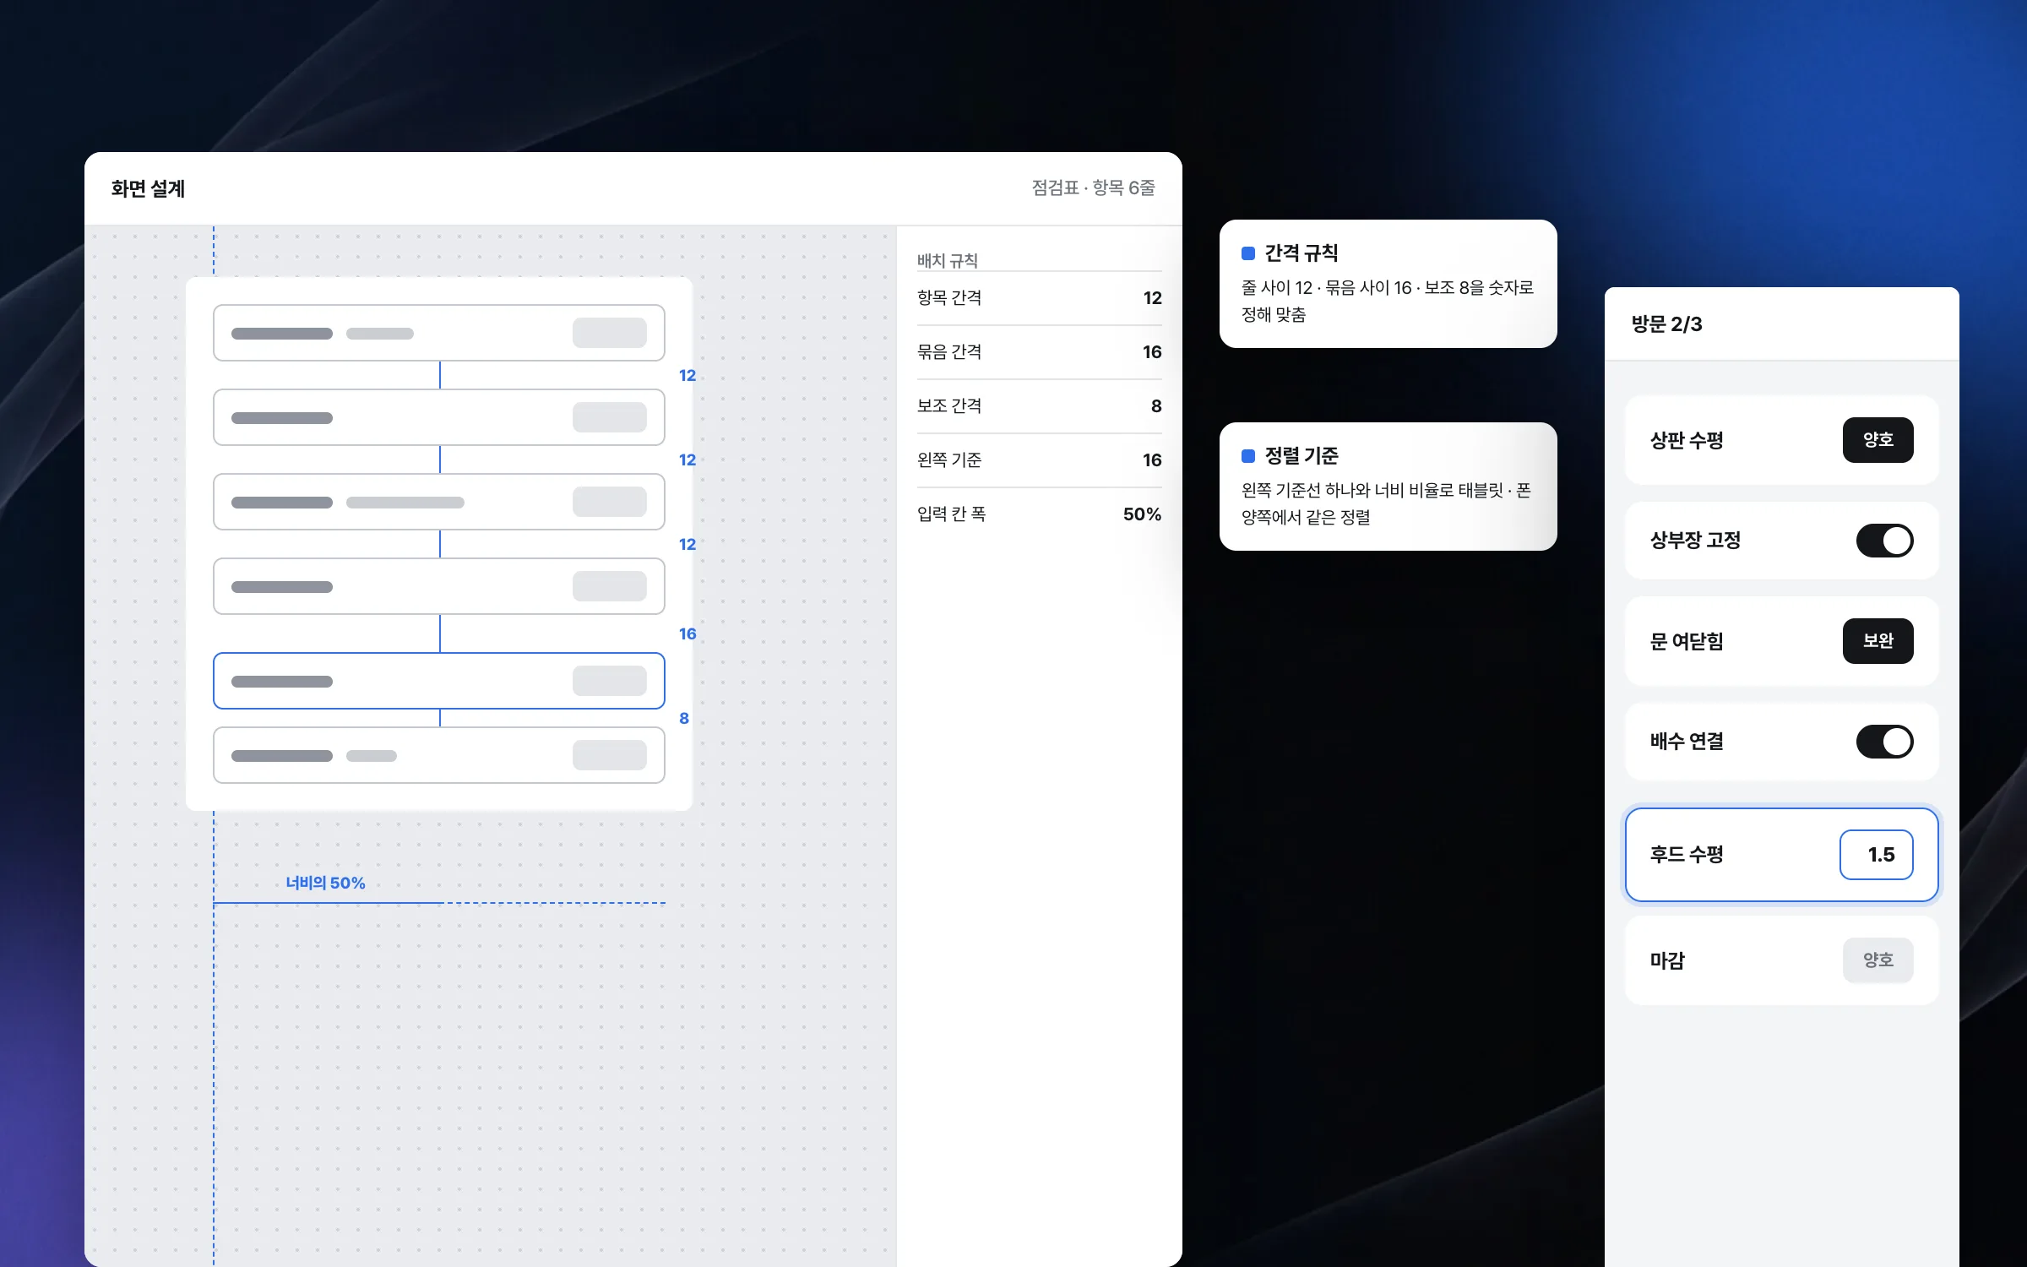This screenshot has height=1267, width=2027.
Task: Click the 보완 badge for 문 여닫힘
Action: [1878, 641]
